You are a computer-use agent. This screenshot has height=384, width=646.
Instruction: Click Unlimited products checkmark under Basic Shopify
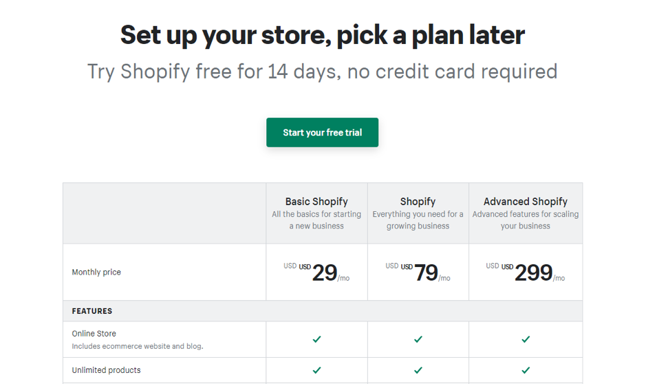coord(316,370)
